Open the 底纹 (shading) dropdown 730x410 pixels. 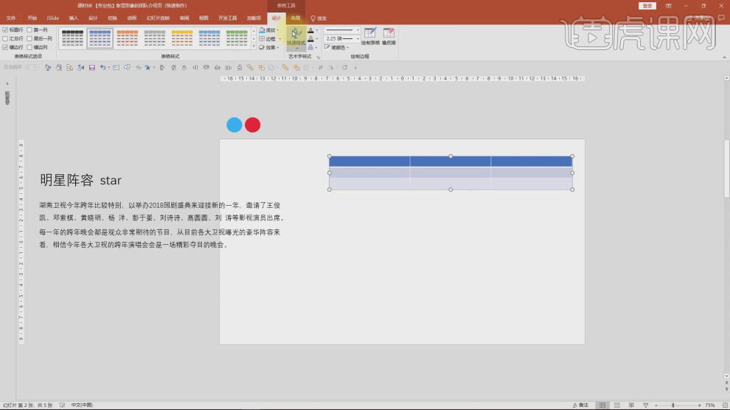[270, 30]
